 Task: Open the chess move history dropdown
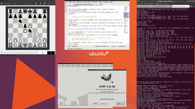click(25, 53)
